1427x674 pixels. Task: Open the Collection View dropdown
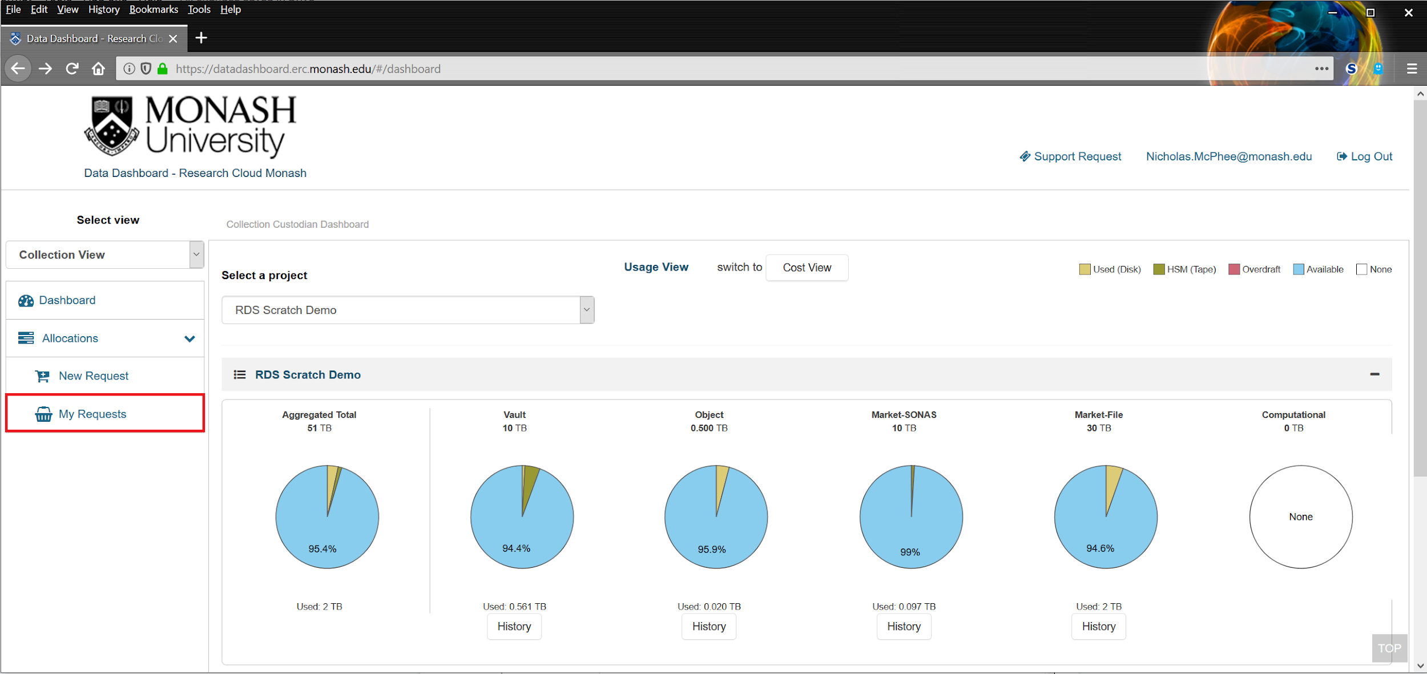coord(105,255)
